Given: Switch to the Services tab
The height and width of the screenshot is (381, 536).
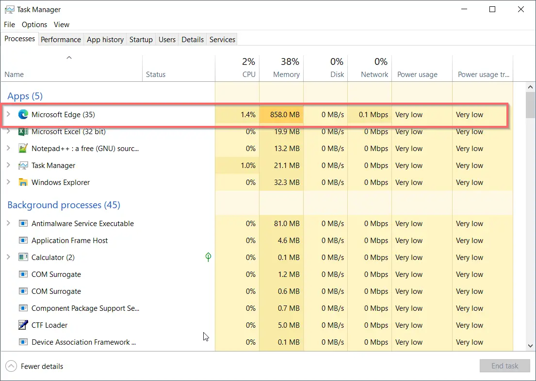Looking at the screenshot, I should click(x=223, y=40).
